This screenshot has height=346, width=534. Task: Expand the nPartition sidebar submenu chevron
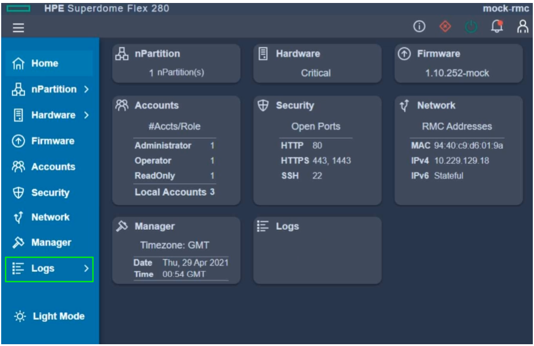87,89
